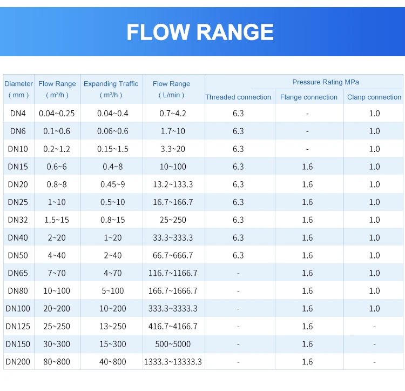Select the 1333.3~13333.3 flow cell
The image size is (405, 391).
[x=173, y=361]
